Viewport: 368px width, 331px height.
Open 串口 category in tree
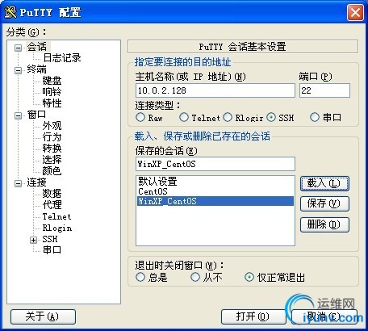(52, 250)
